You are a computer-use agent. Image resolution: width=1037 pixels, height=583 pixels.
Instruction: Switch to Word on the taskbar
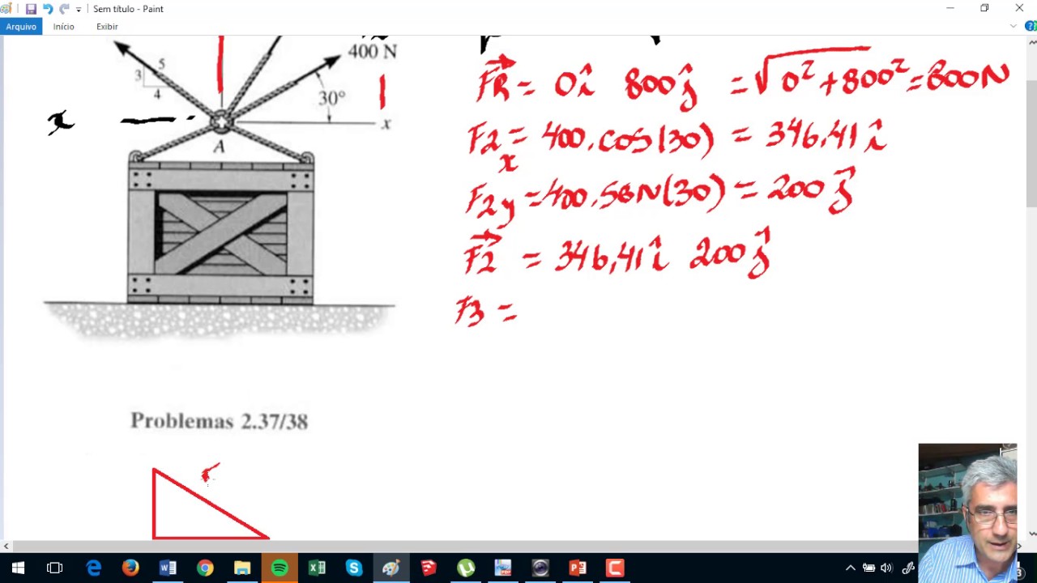pos(168,568)
